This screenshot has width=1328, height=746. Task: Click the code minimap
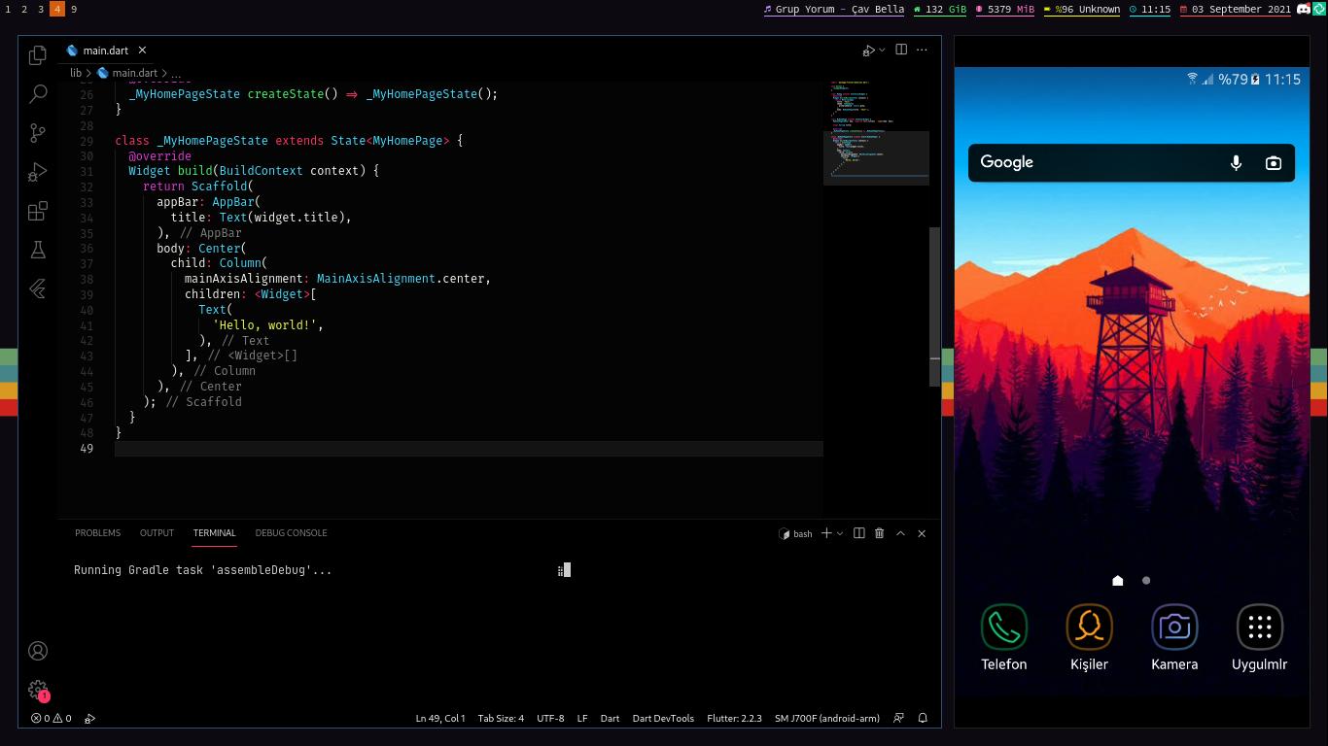[x=876, y=132]
